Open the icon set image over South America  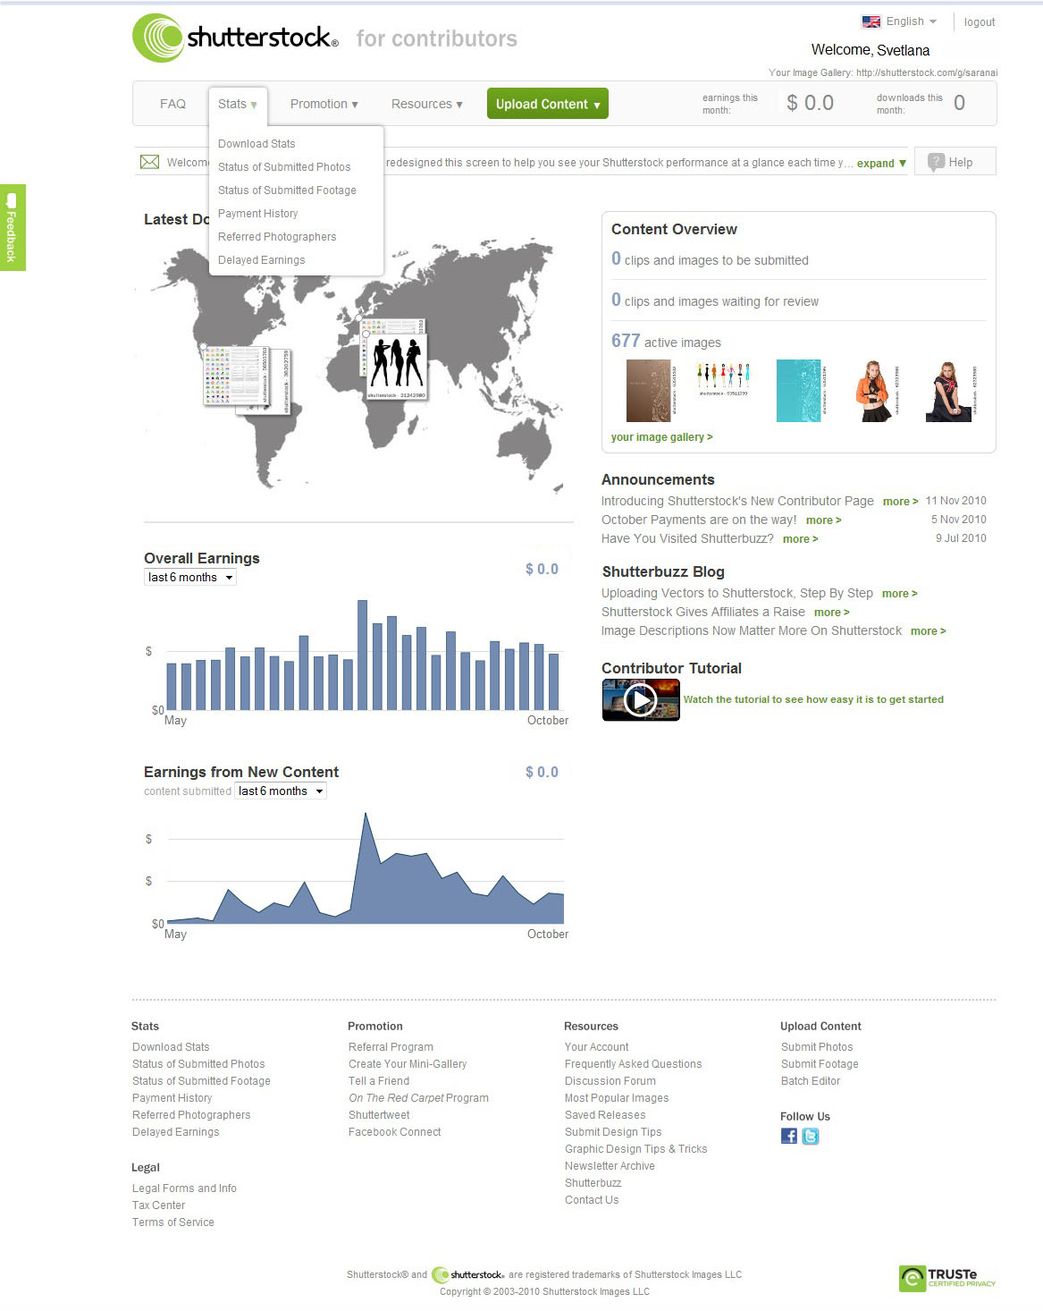coord(234,376)
